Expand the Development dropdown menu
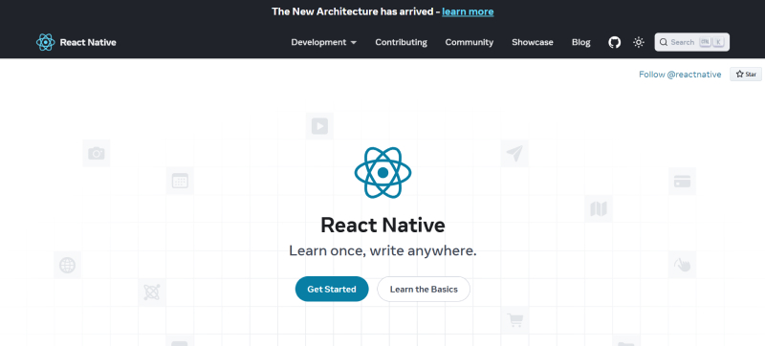Image resolution: width=765 pixels, height=346 pixels. point(324,42)
